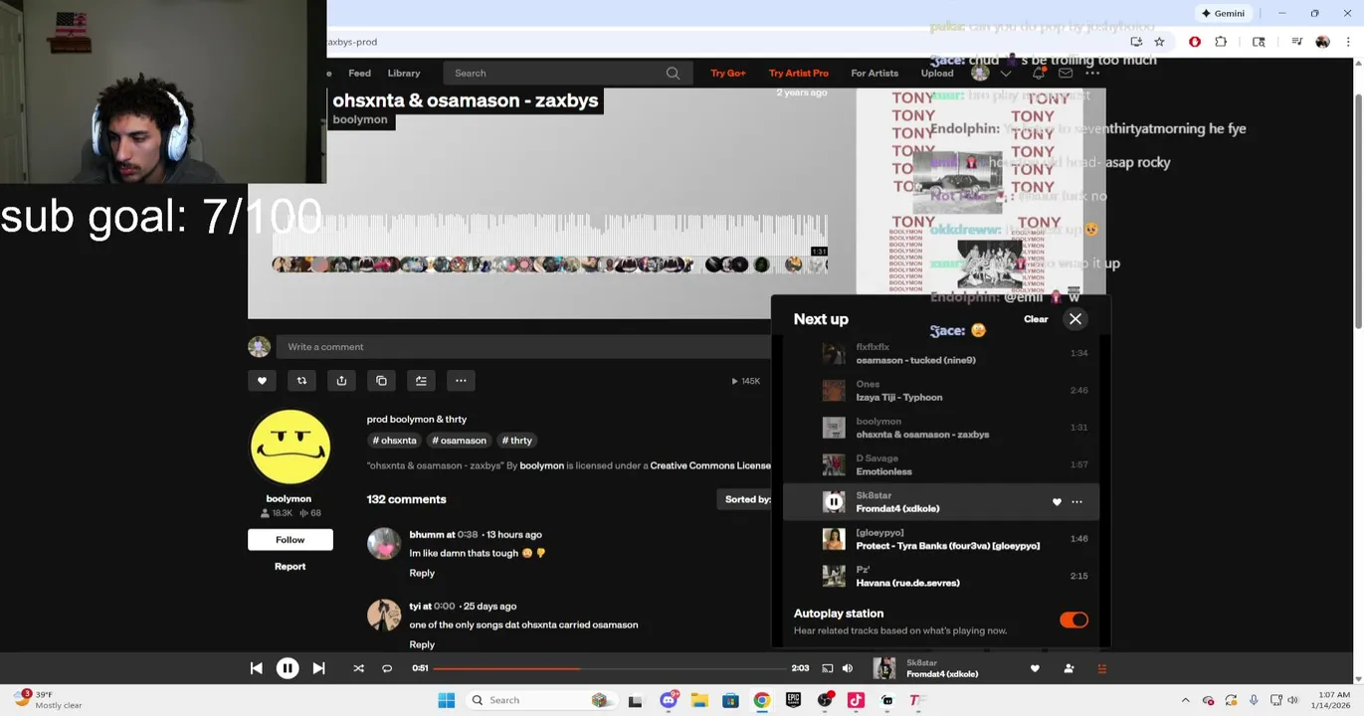
Task: Follow boolymon
Action: (x=290, y=540)
